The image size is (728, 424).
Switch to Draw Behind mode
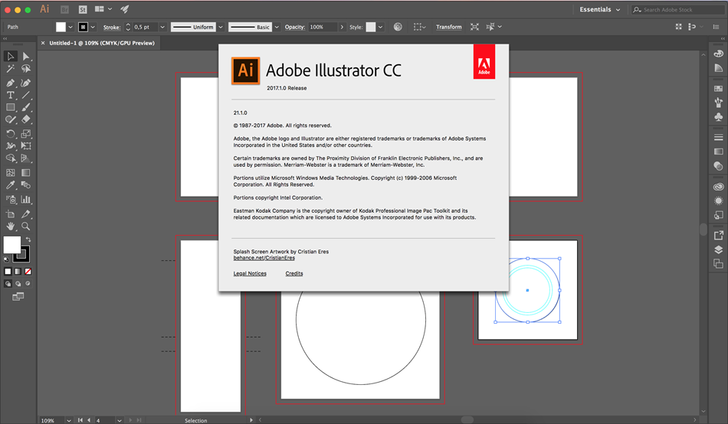(18, 283)
